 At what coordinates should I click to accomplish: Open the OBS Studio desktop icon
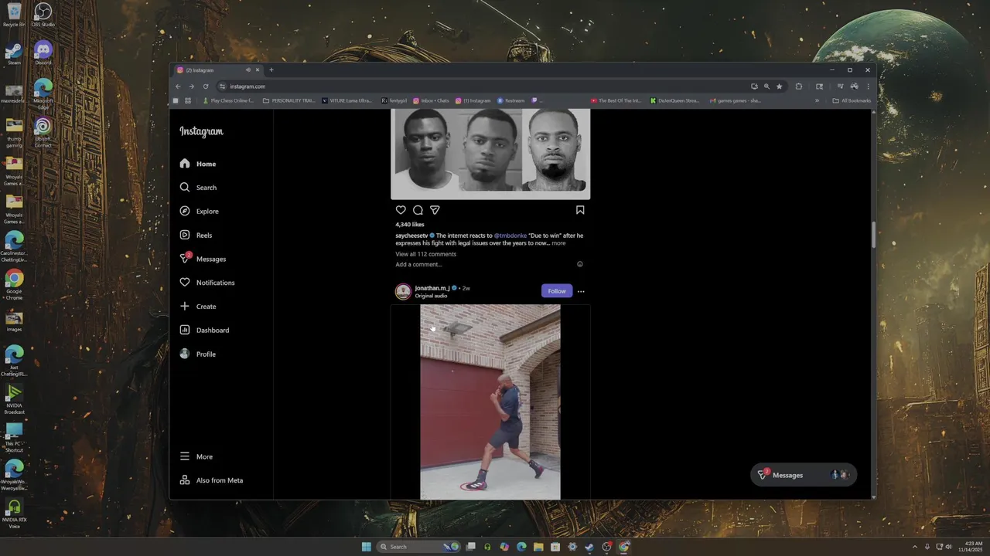[43, 15]
